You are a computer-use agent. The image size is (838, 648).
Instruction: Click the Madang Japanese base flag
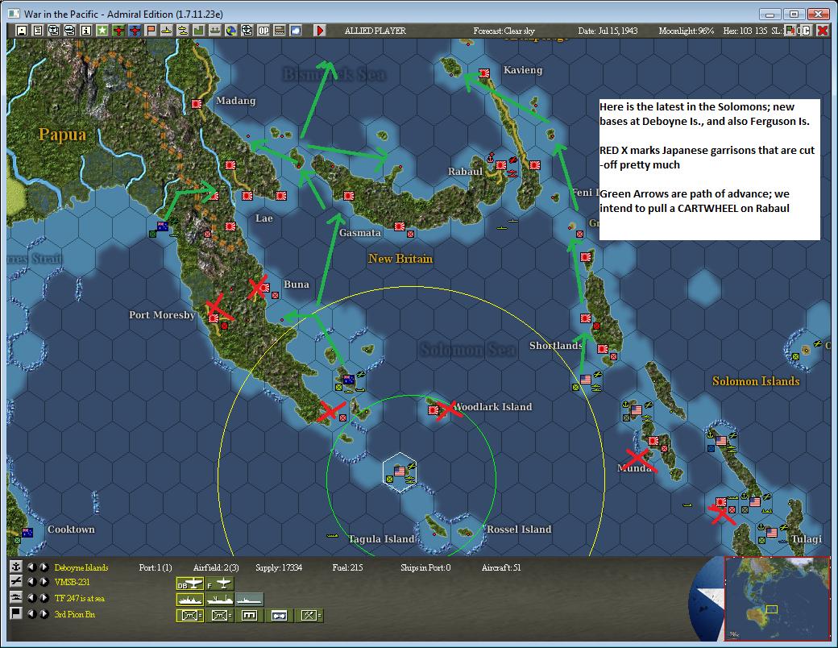pos(197,104)
